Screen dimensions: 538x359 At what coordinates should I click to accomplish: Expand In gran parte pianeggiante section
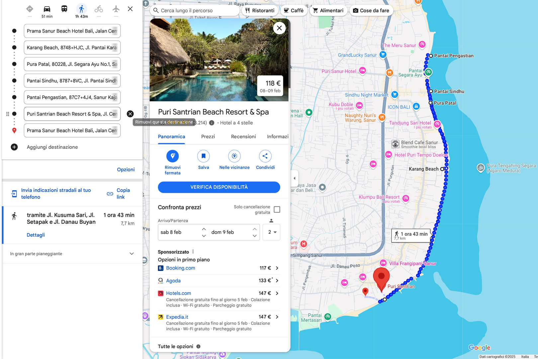click(x=132, y=254)
